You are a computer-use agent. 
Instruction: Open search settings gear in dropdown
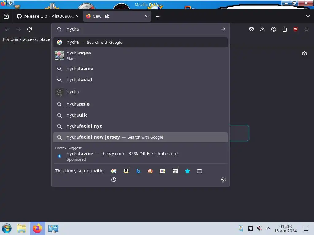223,180
